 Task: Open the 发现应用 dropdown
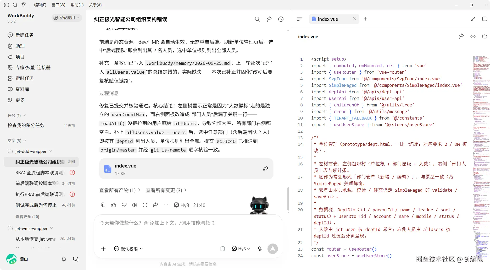click(x=66, y=18)
